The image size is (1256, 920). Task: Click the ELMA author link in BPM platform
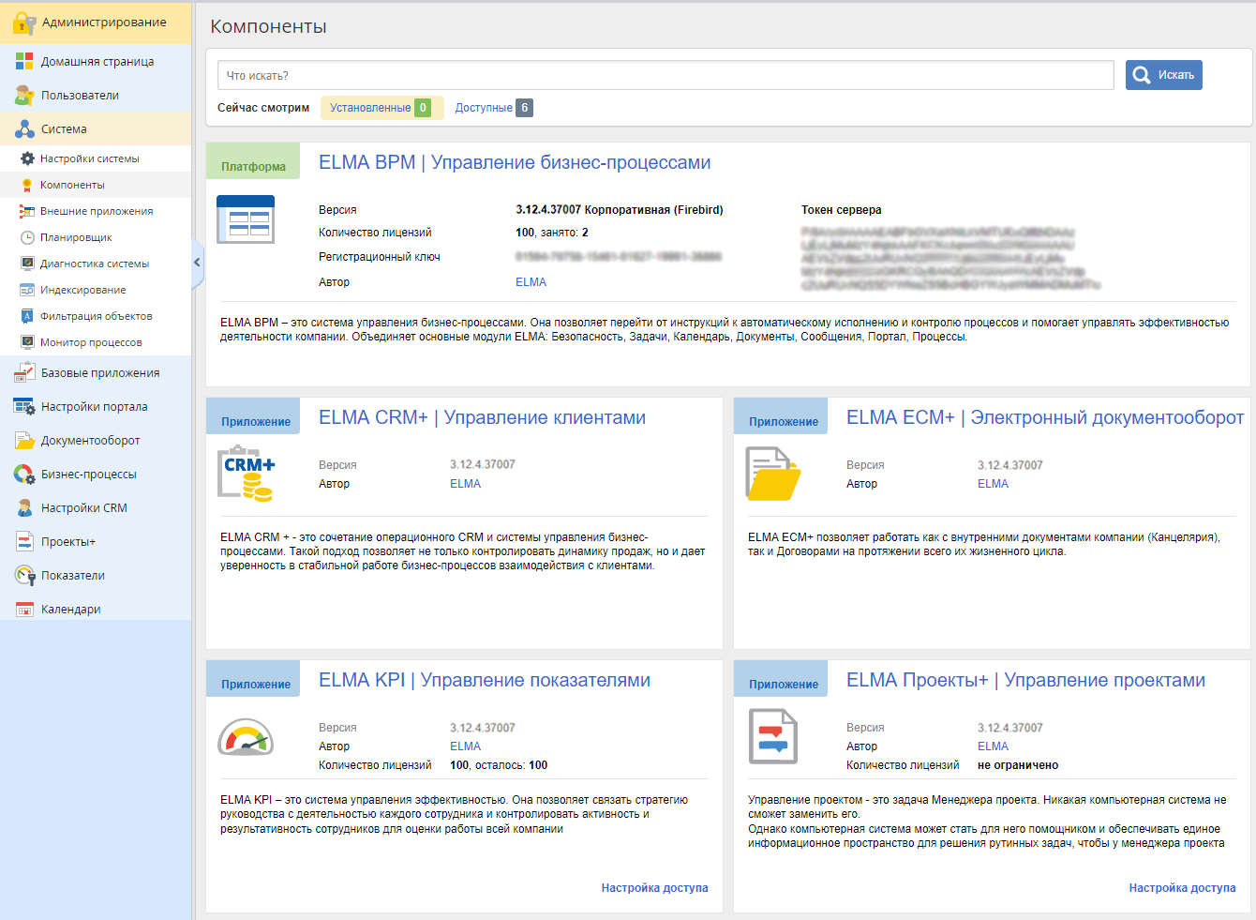pyautogui.click(x=531, y=282)
